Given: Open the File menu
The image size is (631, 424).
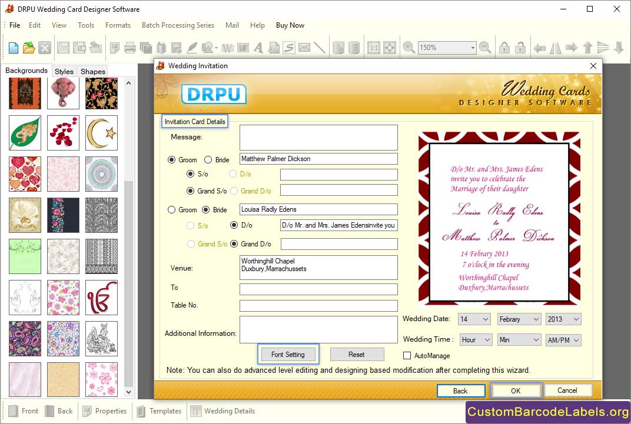Looking at the screenshot, I should [x=15, y=25].
